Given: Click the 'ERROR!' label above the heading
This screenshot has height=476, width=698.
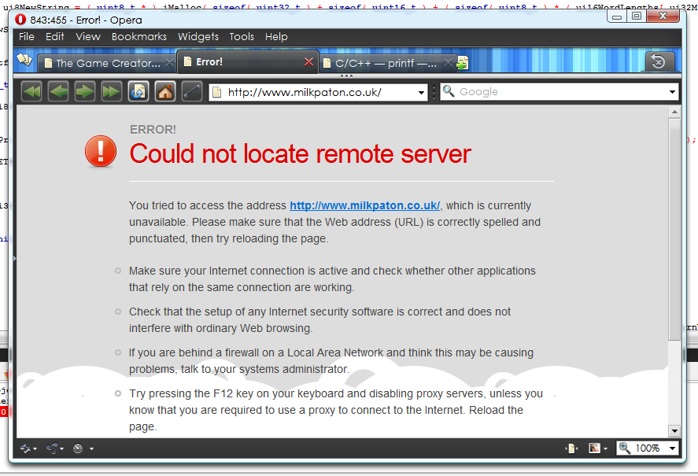Looking at the screenshot, I should coord(153,130).
